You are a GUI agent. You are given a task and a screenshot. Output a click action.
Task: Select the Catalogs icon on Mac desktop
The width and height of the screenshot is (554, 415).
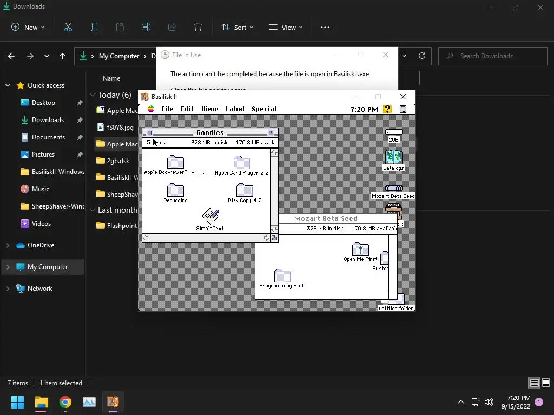(x=393, y=160)
